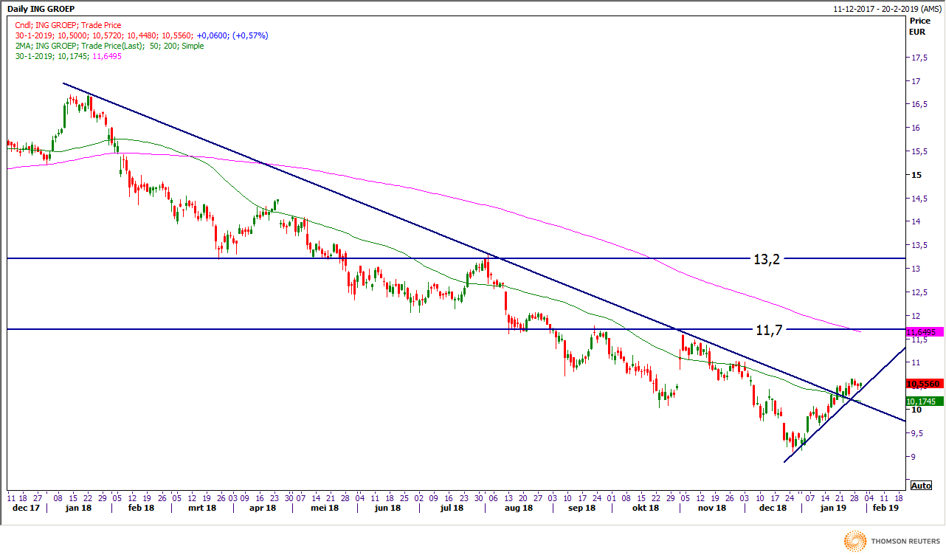This screenshot has width=946, height=555.
Task: Click the 'feb 19' month label
Action: (x=886, y=508)
